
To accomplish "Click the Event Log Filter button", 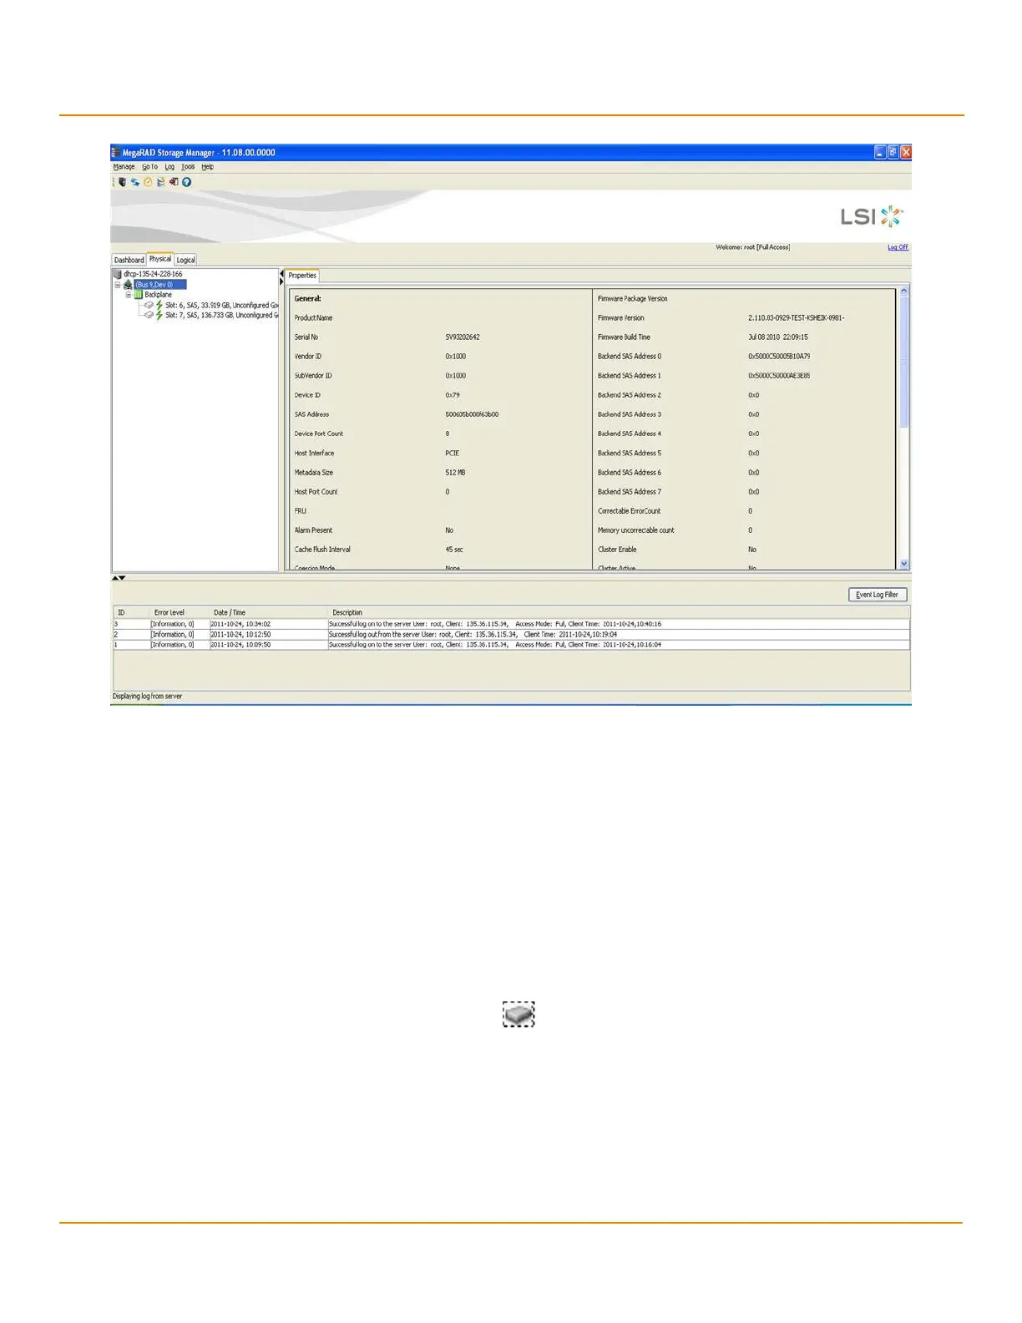I will point(877,595).
